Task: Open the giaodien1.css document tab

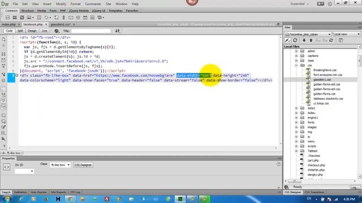Action: tap(61, 24)
